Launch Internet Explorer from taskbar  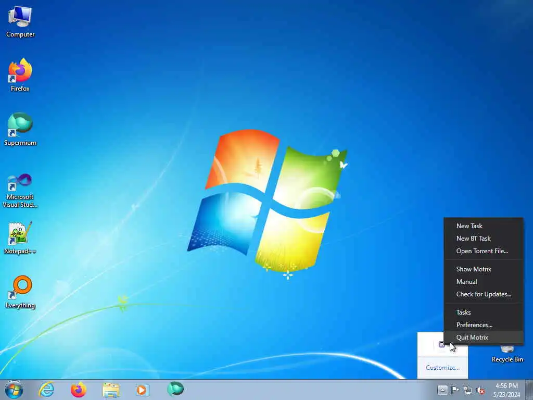(x=46, y=390)
